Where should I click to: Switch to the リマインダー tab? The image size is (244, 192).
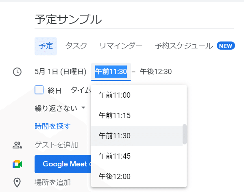click(121, 46)
